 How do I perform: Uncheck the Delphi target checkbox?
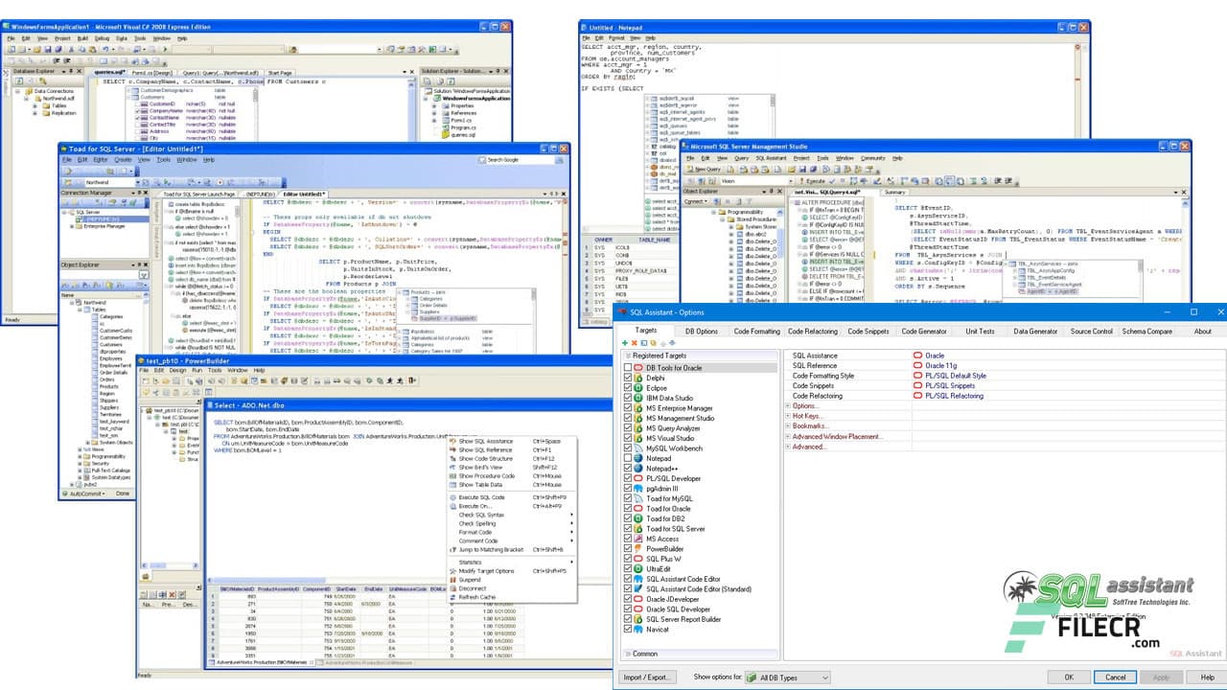click(x=626, y=378)
